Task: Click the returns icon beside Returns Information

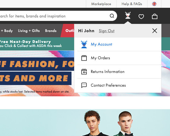Action: tap(84, 72)
